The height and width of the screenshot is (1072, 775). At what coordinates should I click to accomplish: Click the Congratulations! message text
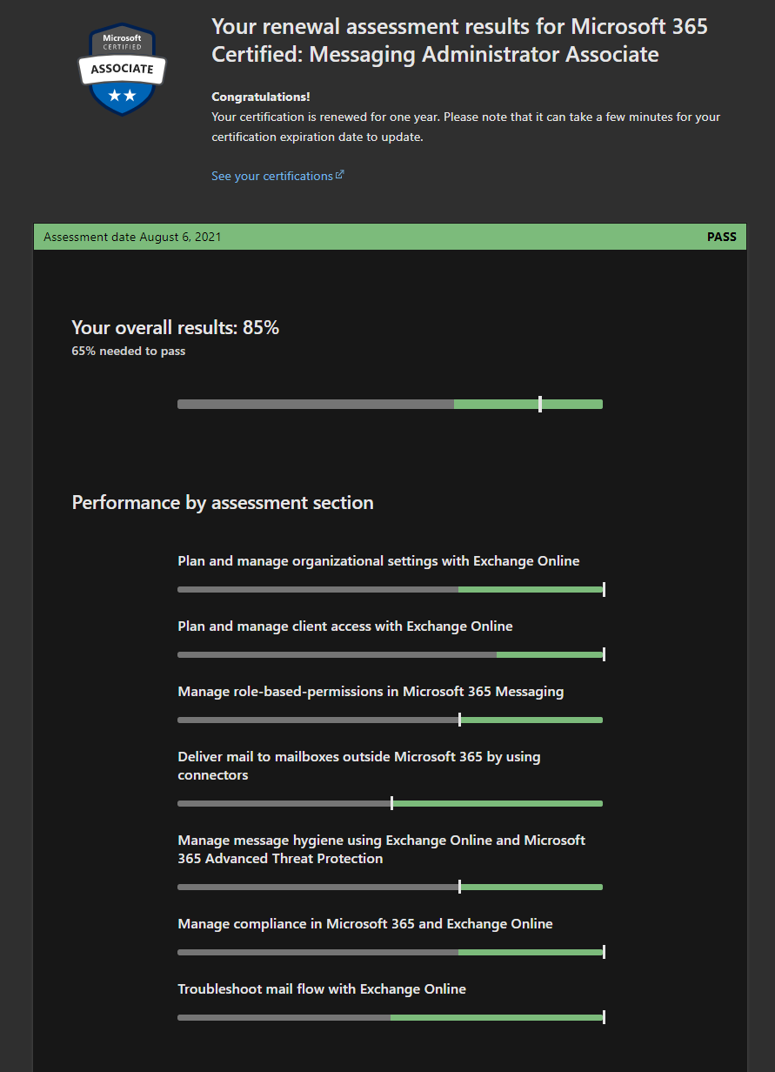click(x=260, y=97)
